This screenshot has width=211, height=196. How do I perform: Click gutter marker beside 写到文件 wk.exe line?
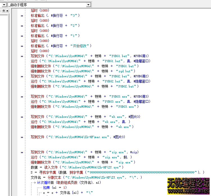tap(22, 117)
